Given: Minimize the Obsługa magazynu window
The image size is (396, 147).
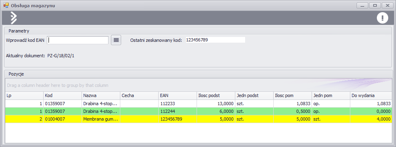Looking at the screenshot, I should point(363,6).
